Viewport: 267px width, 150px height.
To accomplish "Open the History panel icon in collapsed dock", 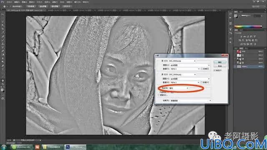I will (x=230, y=14).
